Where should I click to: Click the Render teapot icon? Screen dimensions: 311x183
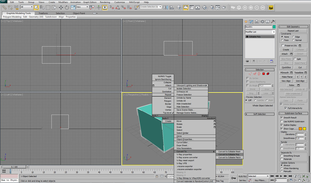[224, 8]
